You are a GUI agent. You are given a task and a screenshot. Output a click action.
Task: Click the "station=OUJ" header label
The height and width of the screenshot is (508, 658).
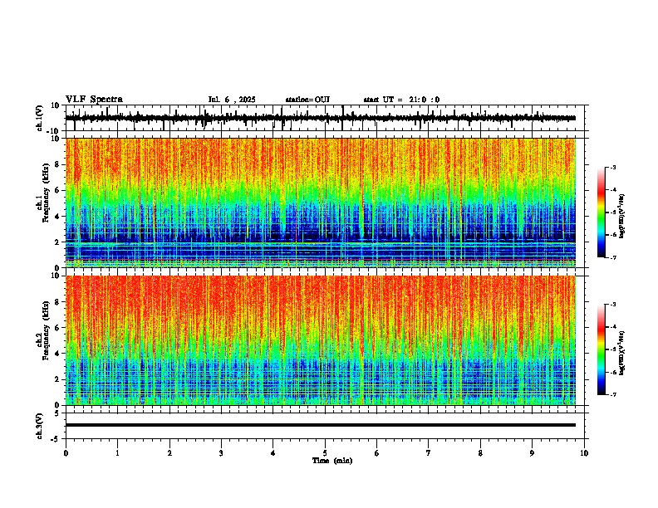[307, 100]
